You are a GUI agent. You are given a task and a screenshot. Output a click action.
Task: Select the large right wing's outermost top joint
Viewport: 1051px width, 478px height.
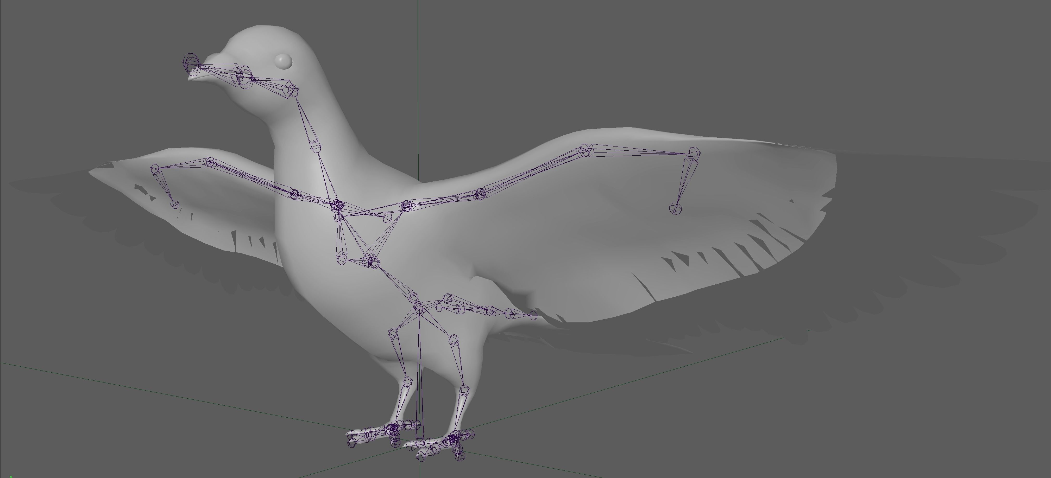pos(693,154)
